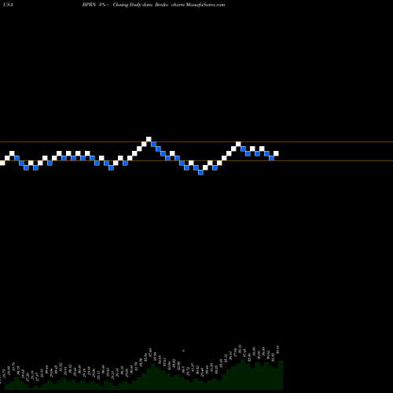Viewport: 393px width, 393px height.
Task: Click the USA label in the header
Action: pyautogui.click(x=9, y=5)
